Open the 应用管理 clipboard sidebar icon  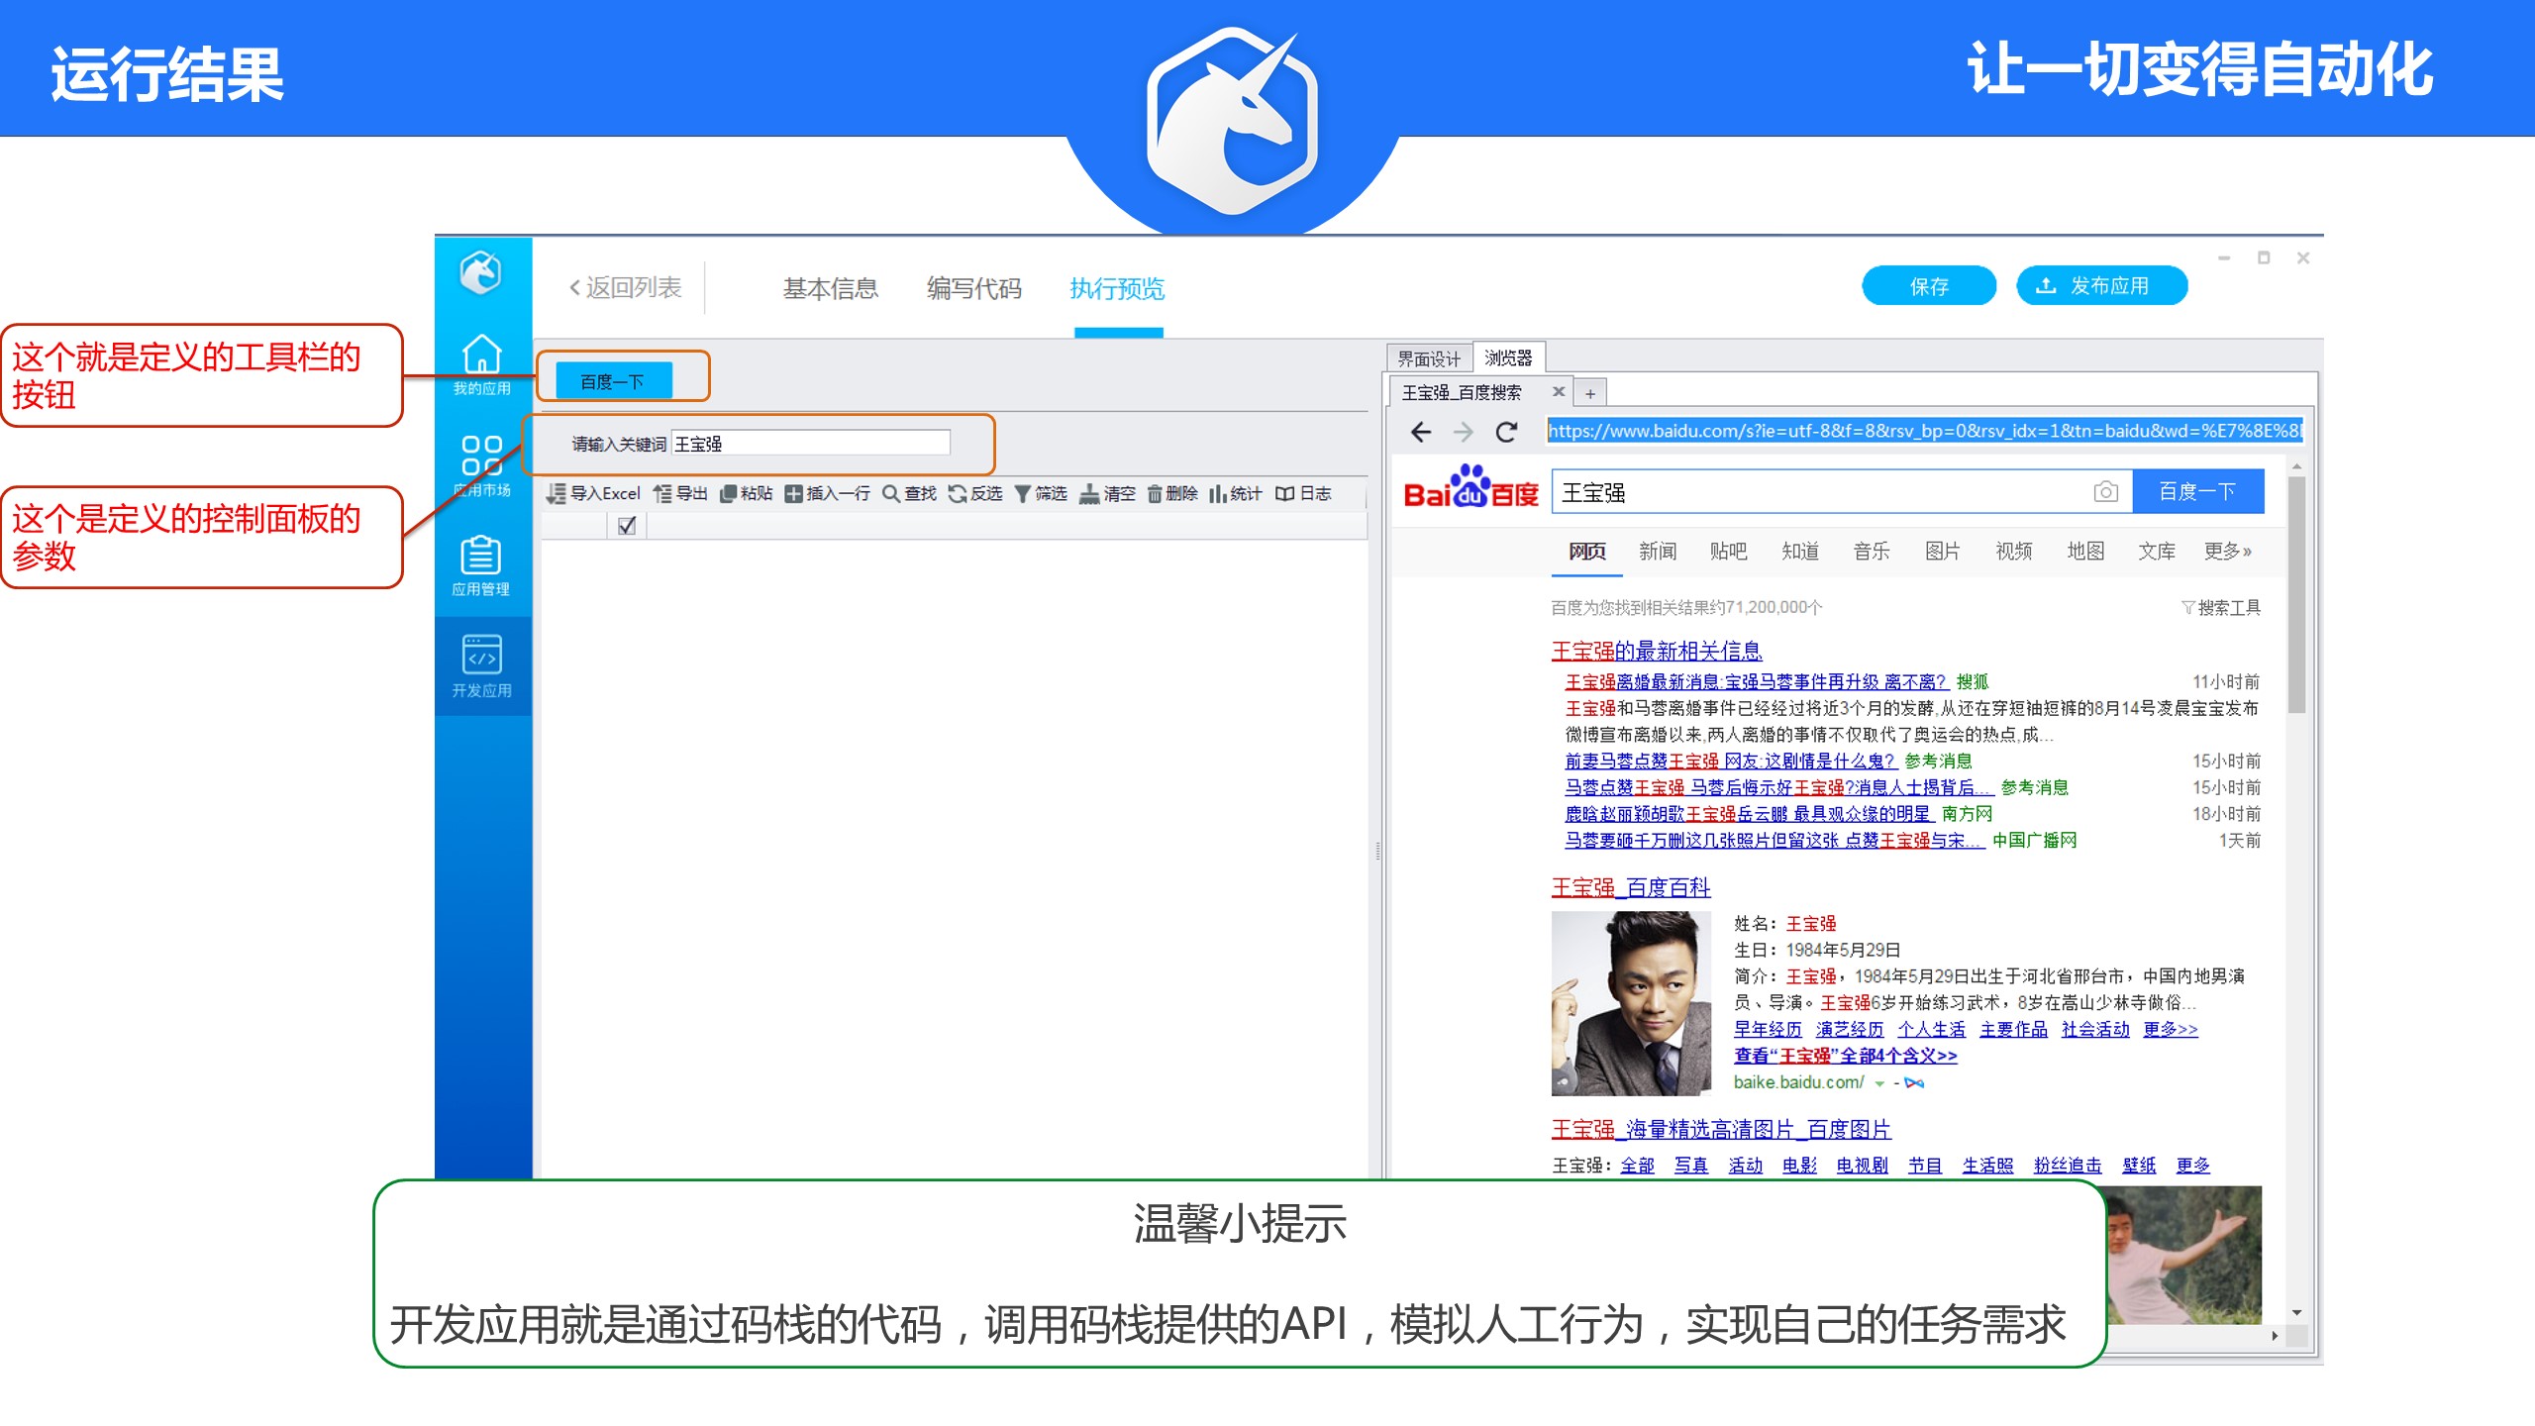481,556
